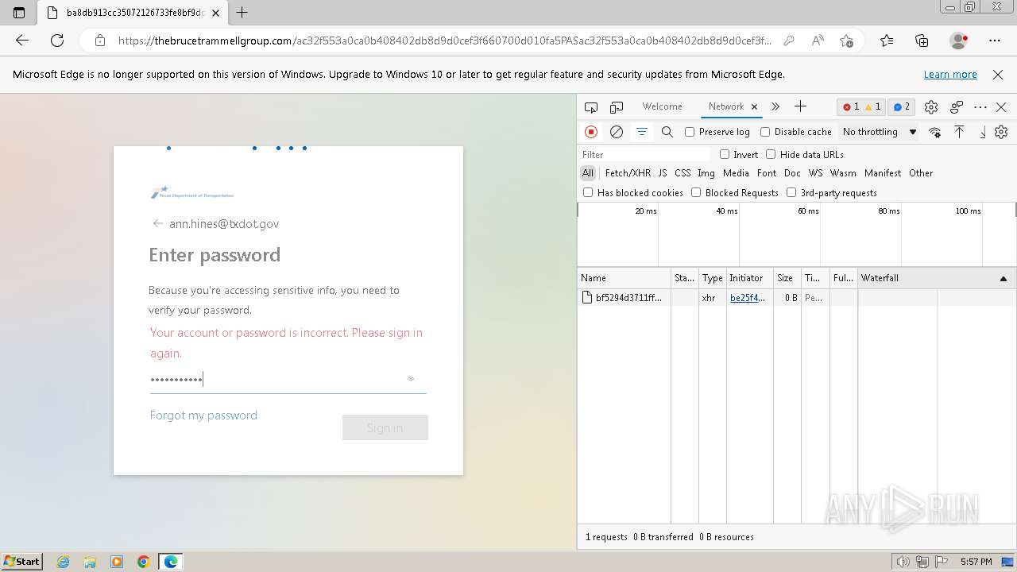Click the browser address bar URL
This screenshot has width=1017, height=572.
pyautogui.click(x=445, y=41)
